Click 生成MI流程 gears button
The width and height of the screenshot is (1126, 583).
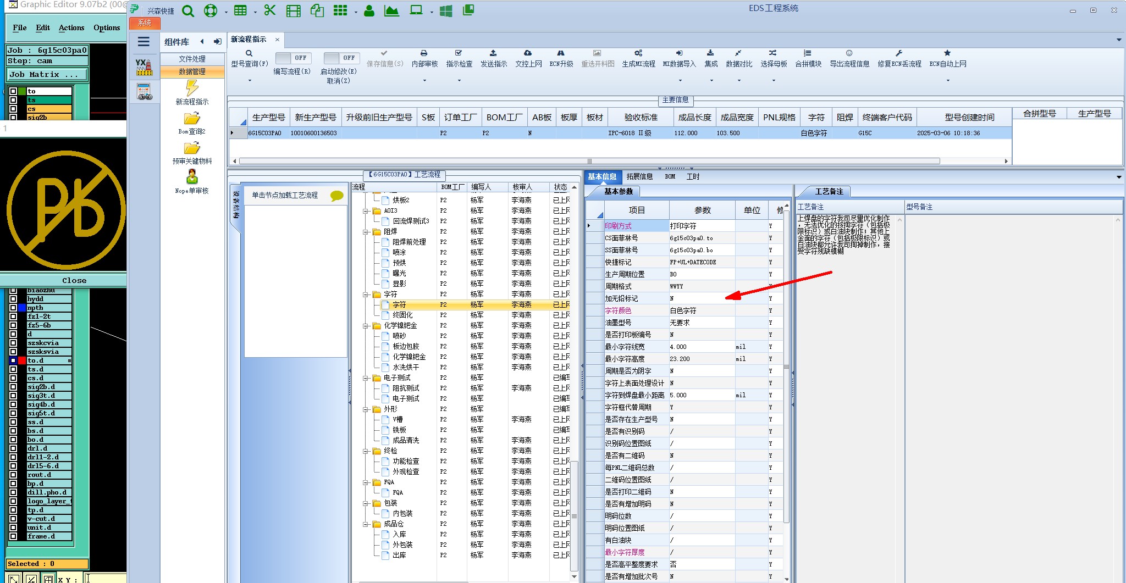[638, 59]
